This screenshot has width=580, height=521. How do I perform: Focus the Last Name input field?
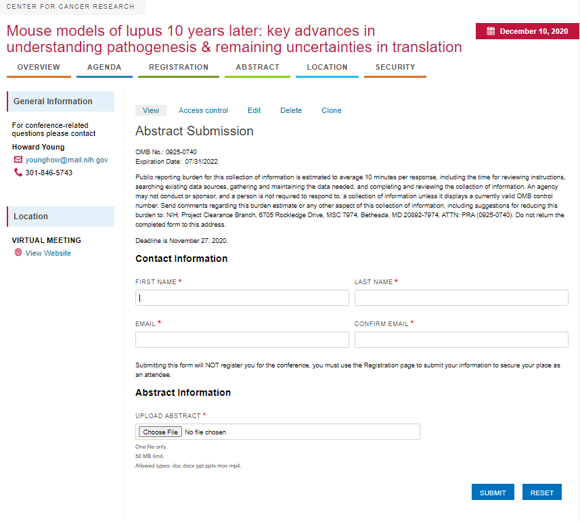461,298
